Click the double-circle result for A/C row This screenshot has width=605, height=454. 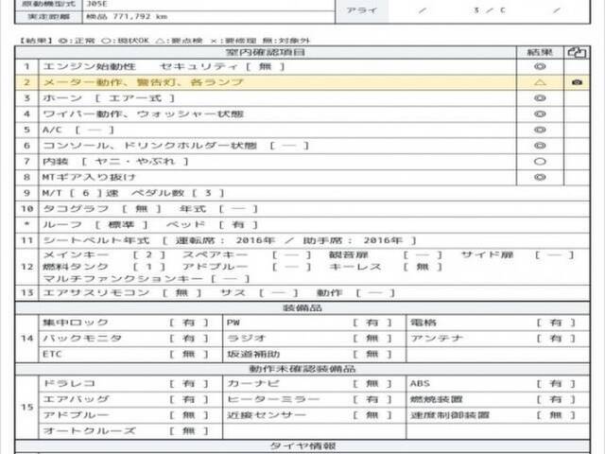(x=540, y=130)
